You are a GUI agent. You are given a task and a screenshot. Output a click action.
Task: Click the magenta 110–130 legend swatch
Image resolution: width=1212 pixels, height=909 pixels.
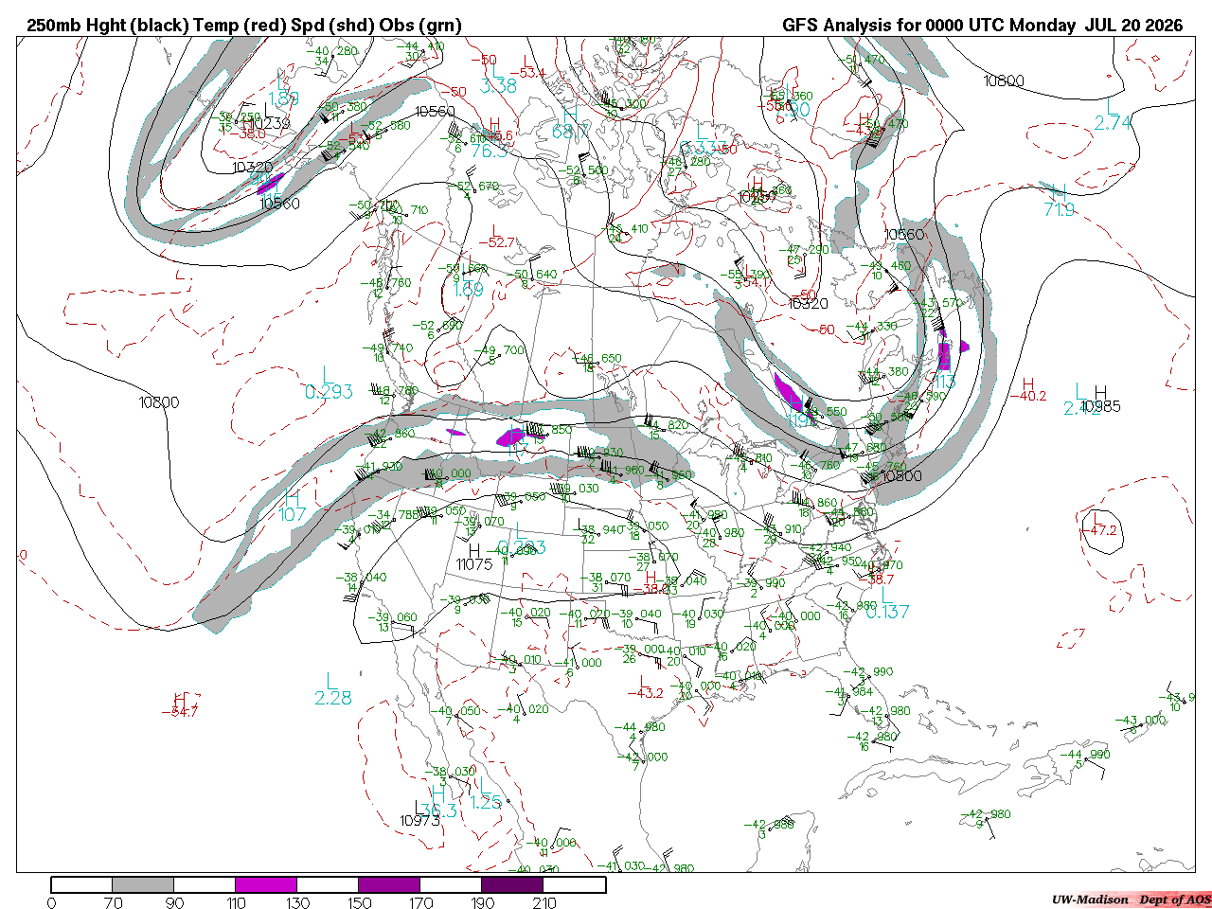click(x=266, y=884)
